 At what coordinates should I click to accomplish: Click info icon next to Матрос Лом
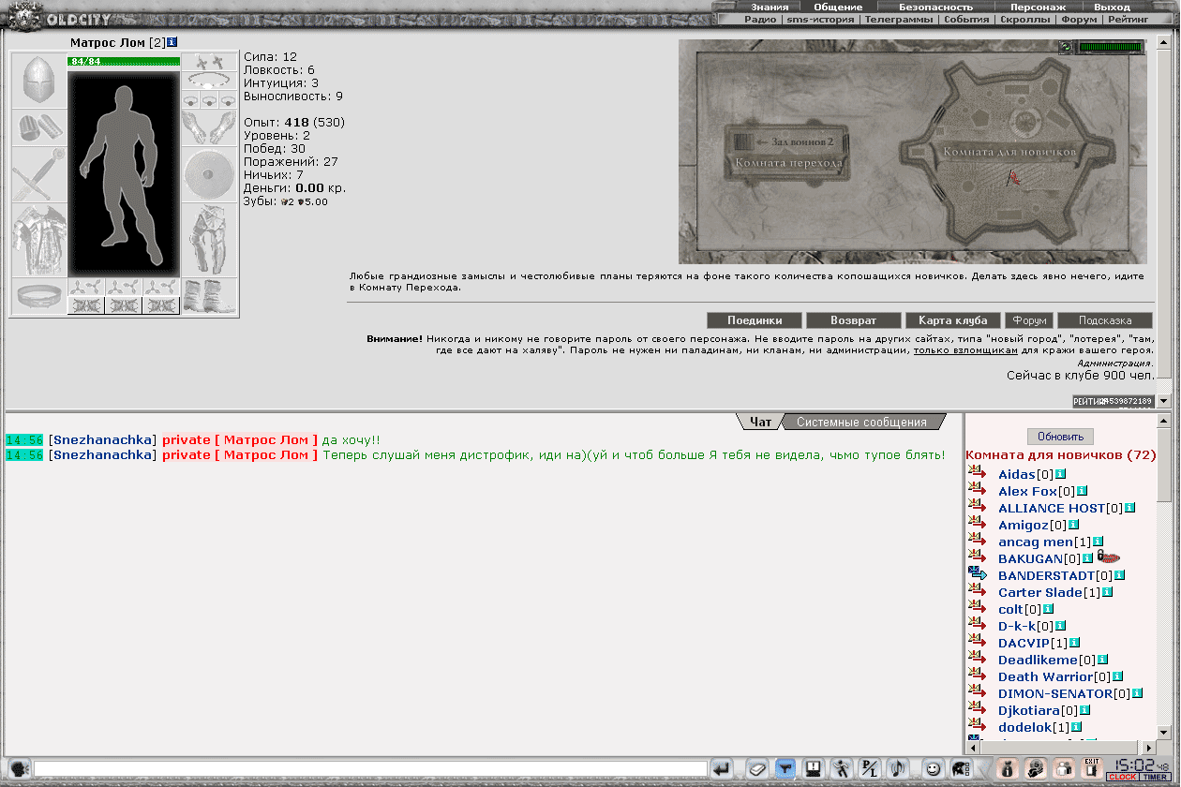172,42
